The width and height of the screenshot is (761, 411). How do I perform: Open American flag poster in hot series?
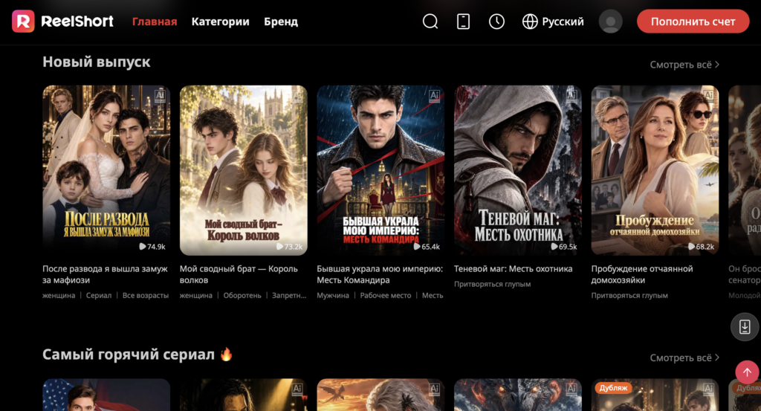click(x=106, y=395)
